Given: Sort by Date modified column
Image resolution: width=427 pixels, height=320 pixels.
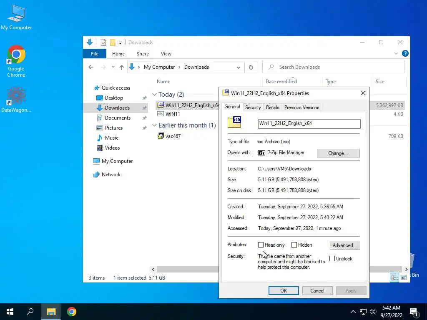Looking at the screenshot, I should point(281,81).
